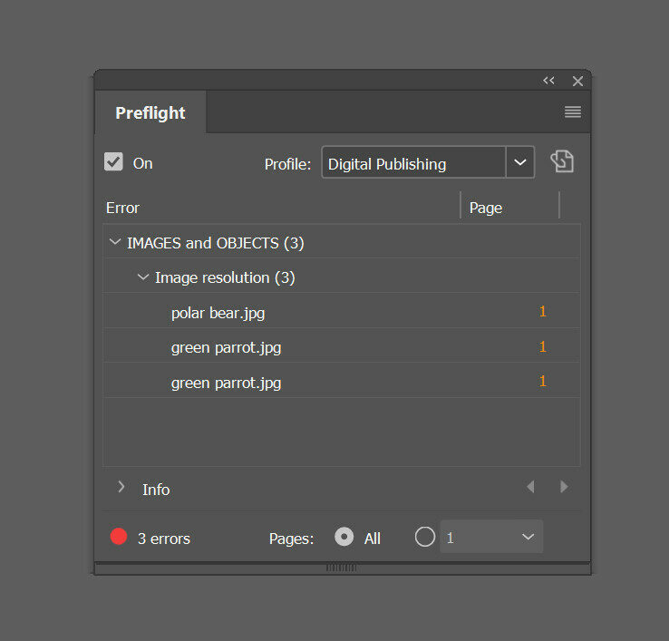Toggle the preflight On checkbox
The image size is (669, 641).
113,162
